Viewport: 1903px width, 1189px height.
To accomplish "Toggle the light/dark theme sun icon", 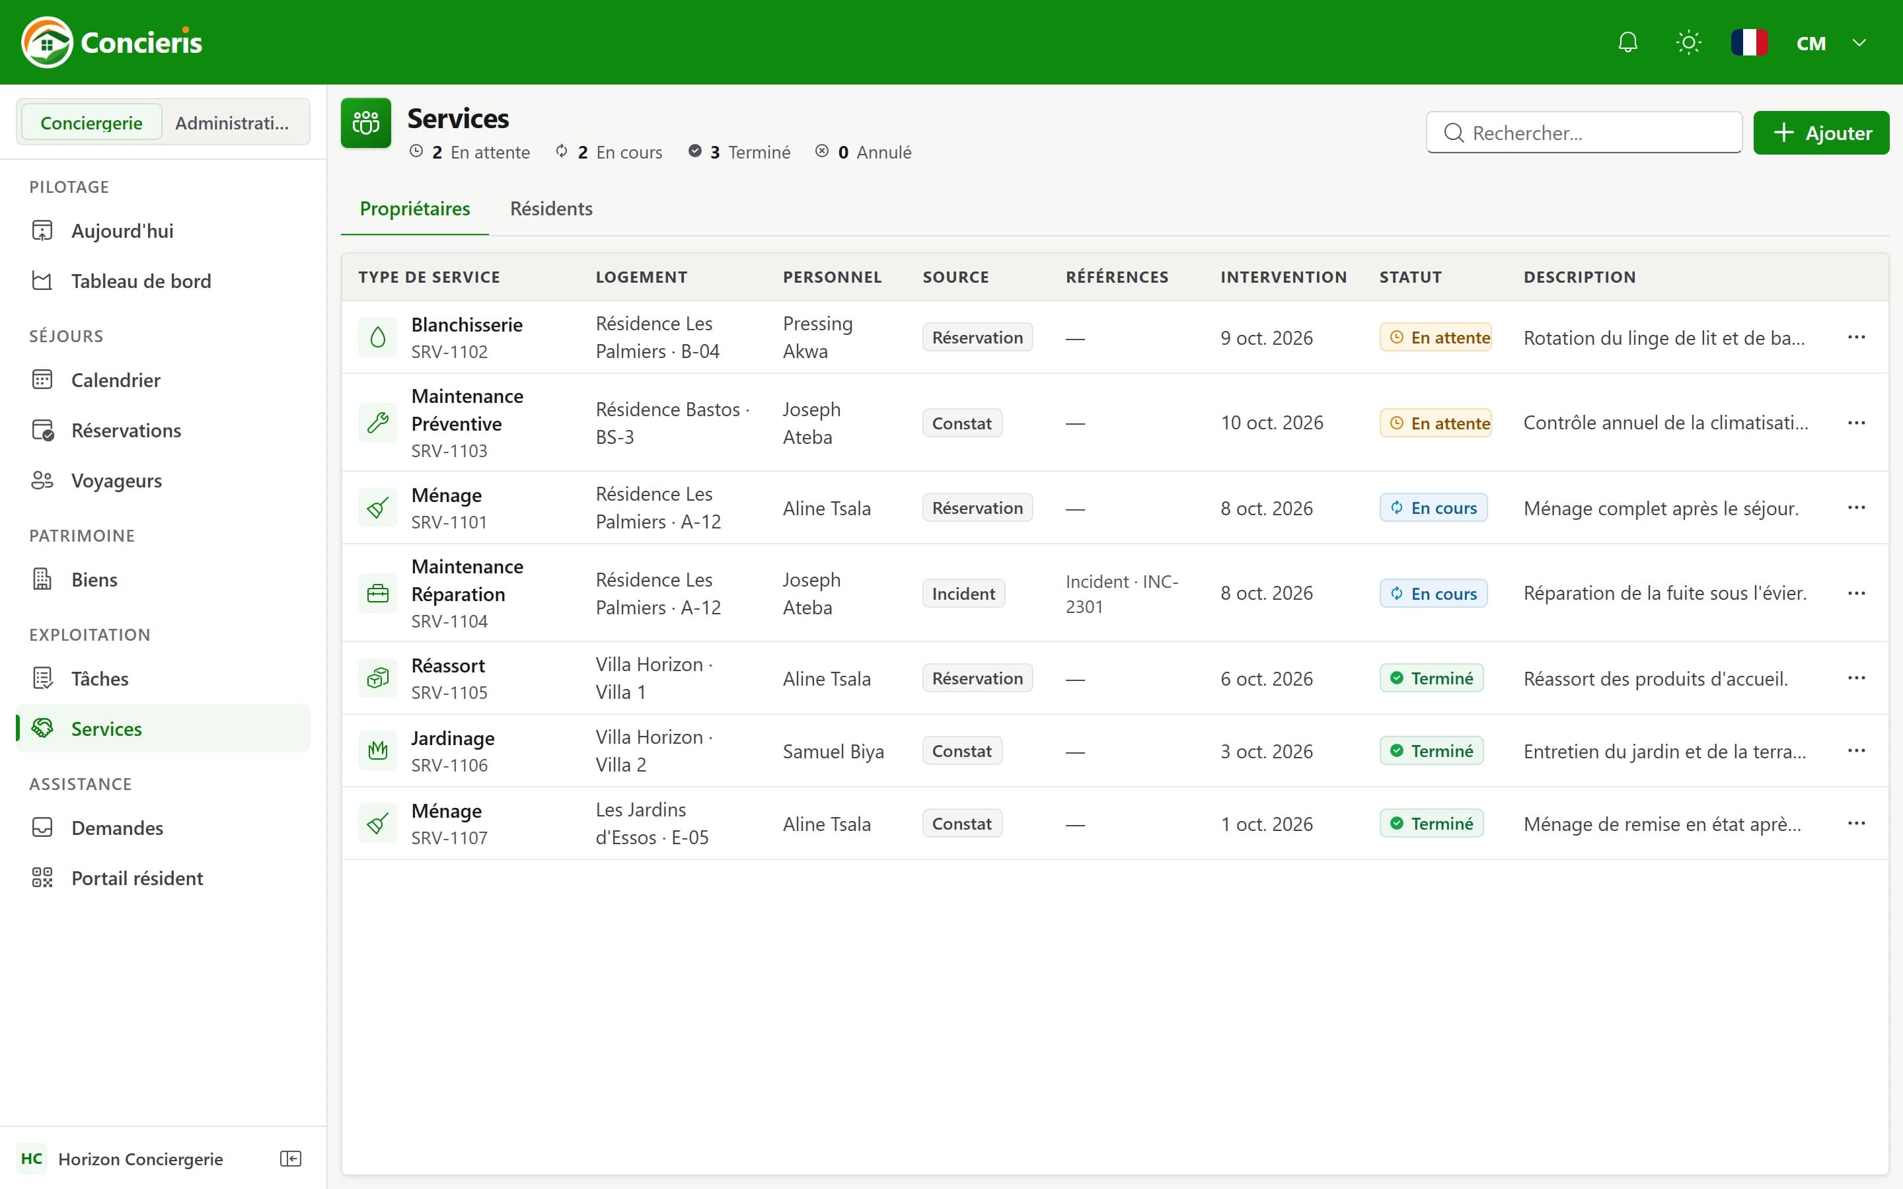I will coord(1688,42).
